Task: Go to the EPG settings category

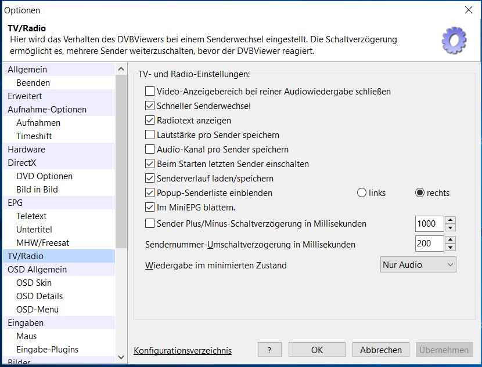Action: 15,203
